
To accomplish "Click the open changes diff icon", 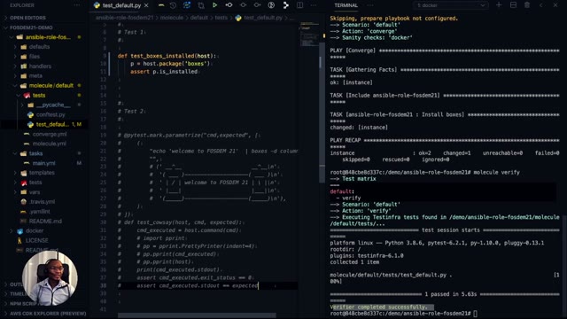I will 201,5.
